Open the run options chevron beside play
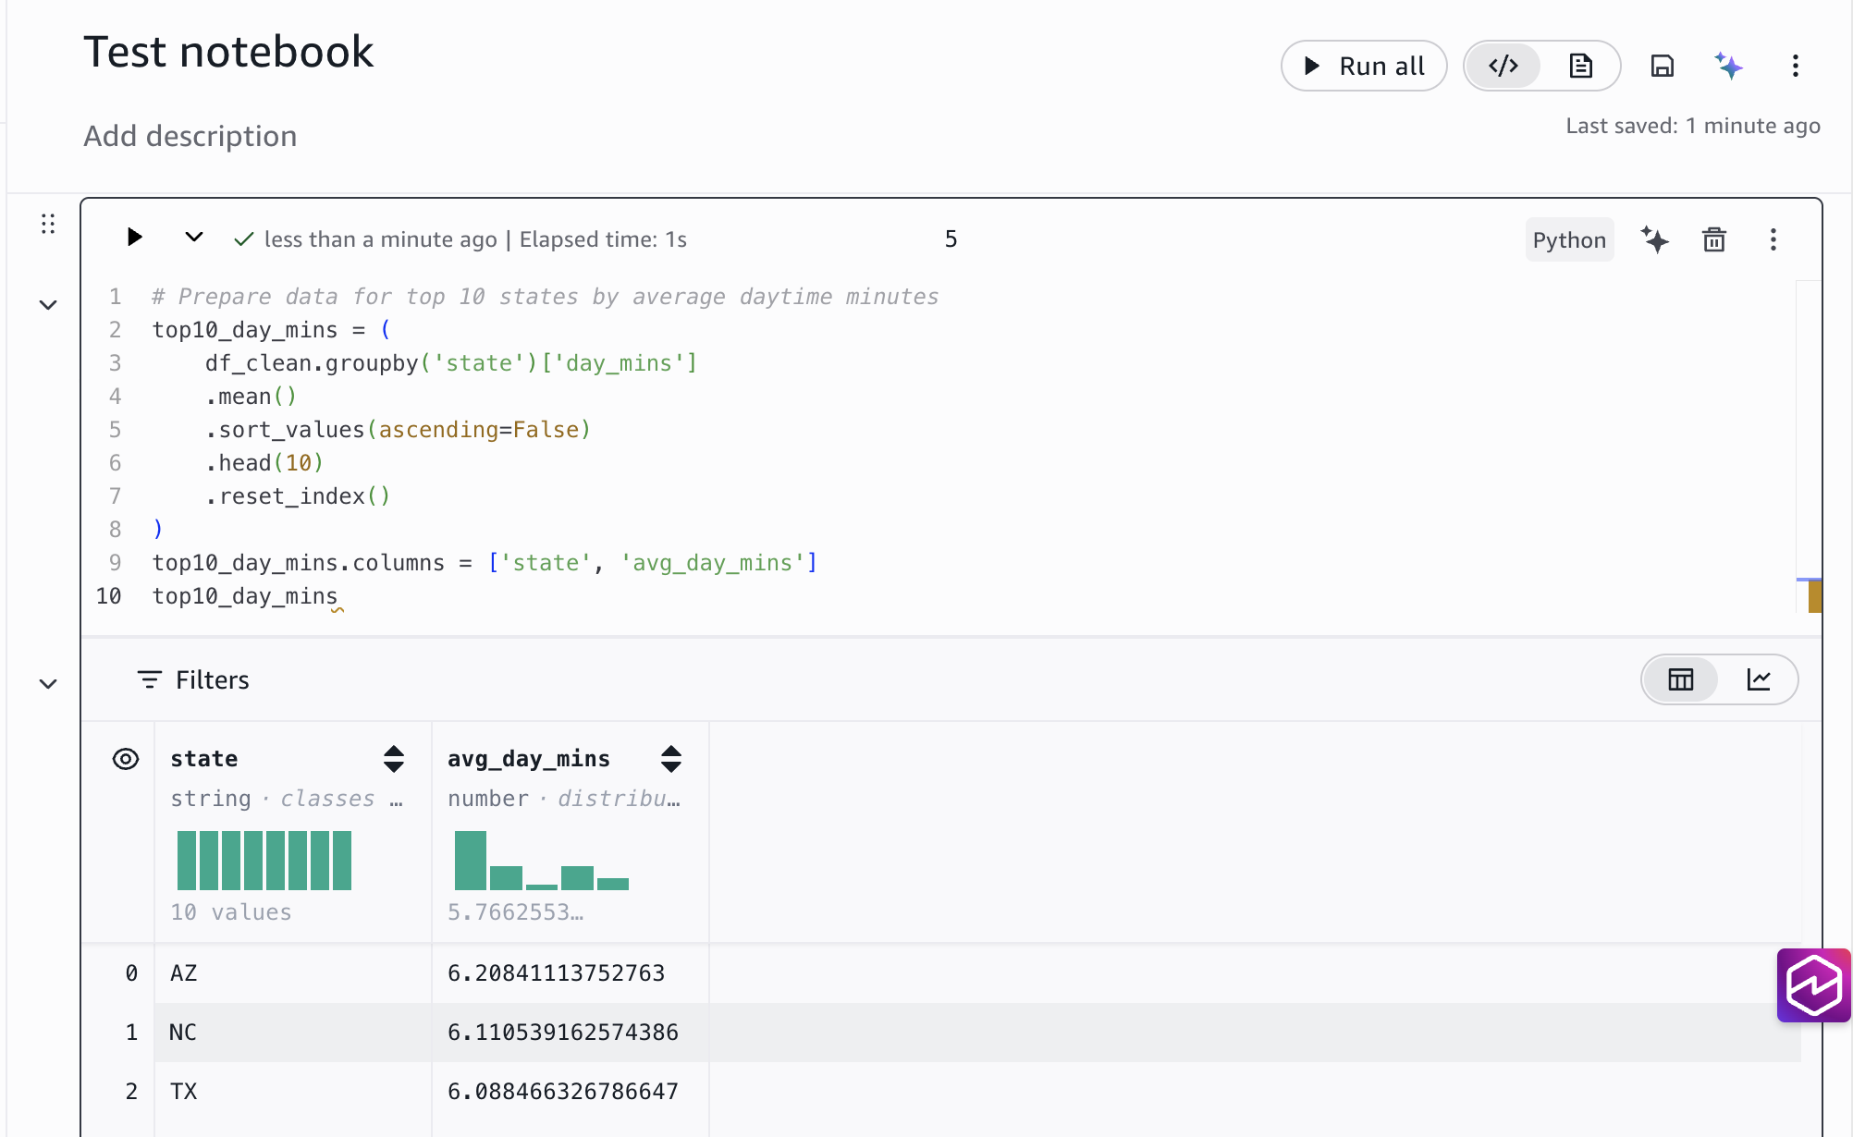This screenshot has height=1137, width=1853. coord(193,238)
